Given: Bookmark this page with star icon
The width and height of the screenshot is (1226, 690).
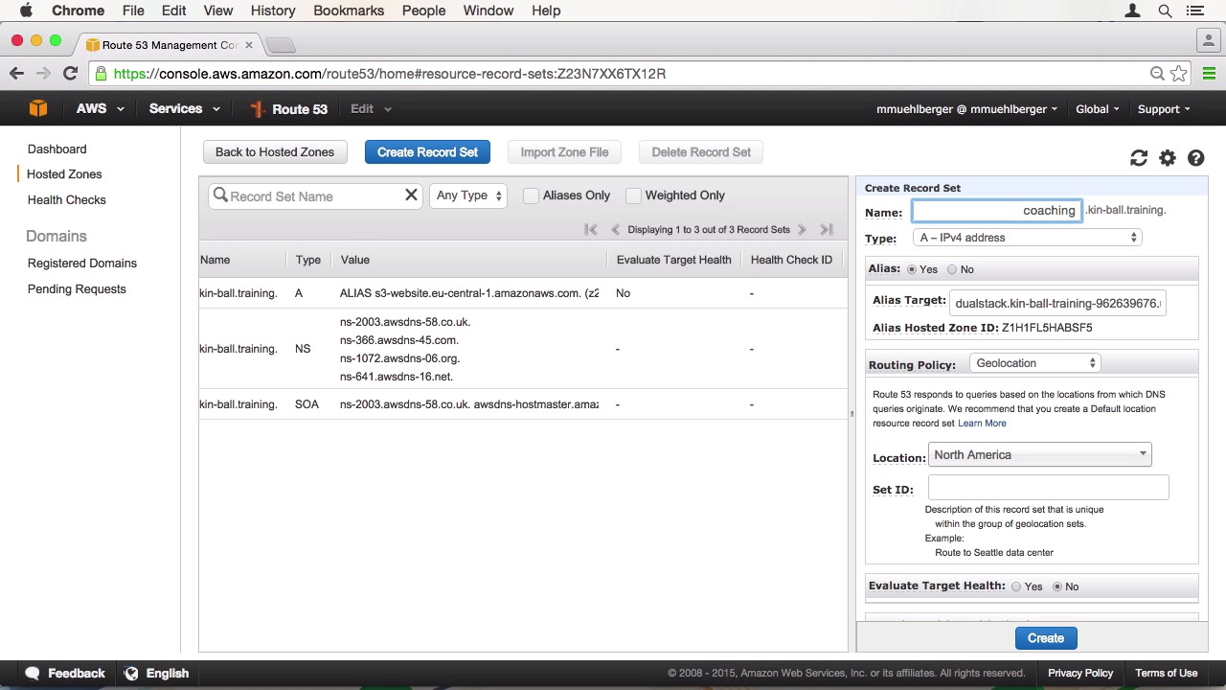Looking at the screenshot, I should (x=1179, y=73).
